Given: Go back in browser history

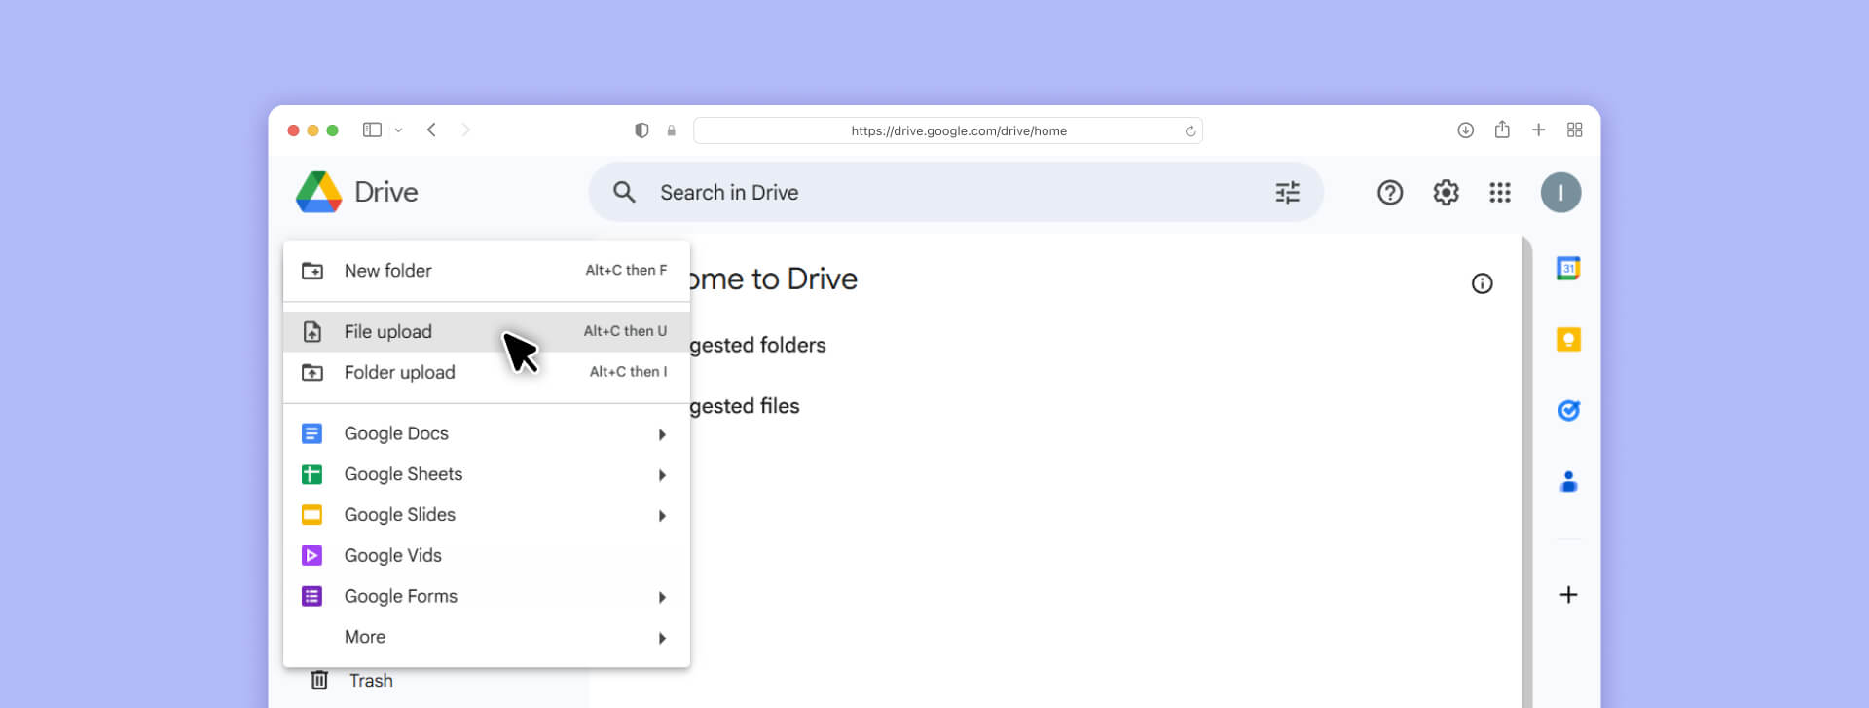Looking at the screenshot, I should click(x=431, y=130).
